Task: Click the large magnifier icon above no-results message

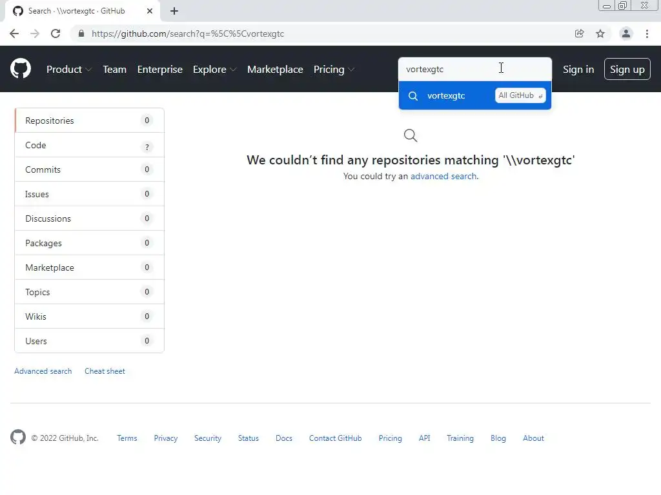Action: tap(411, 135)
